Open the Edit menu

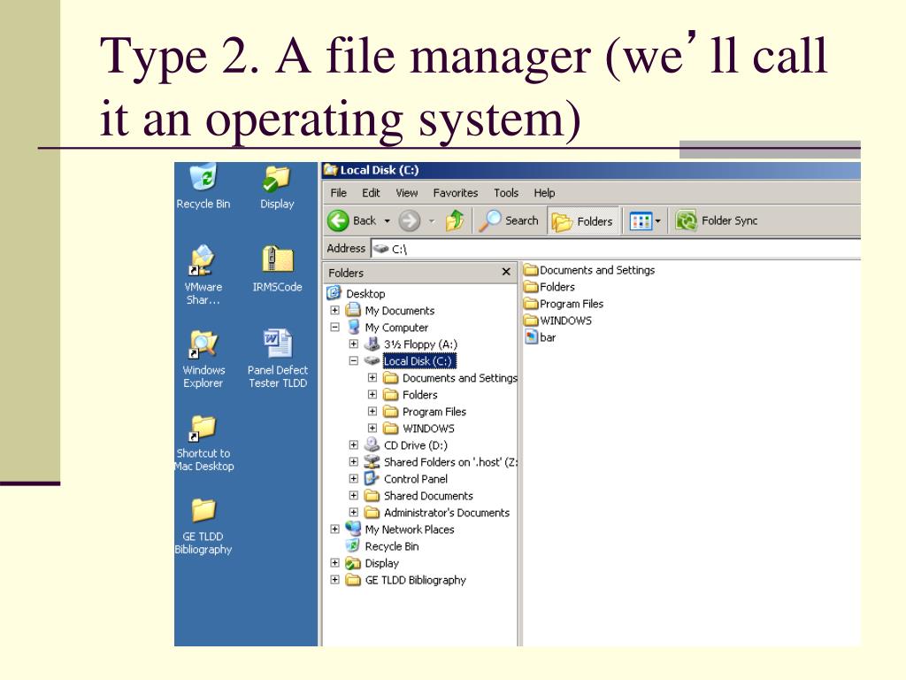371,192
